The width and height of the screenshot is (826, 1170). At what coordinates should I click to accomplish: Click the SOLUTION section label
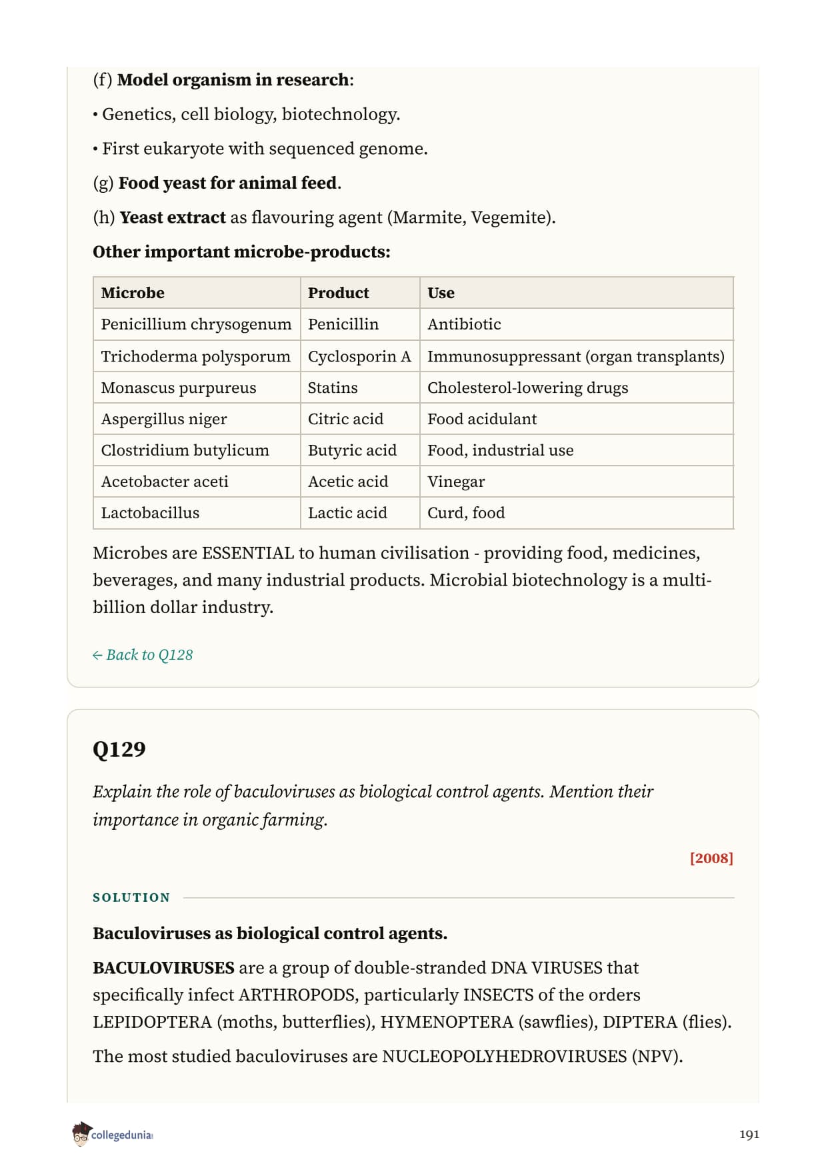[x=131, y=898]
